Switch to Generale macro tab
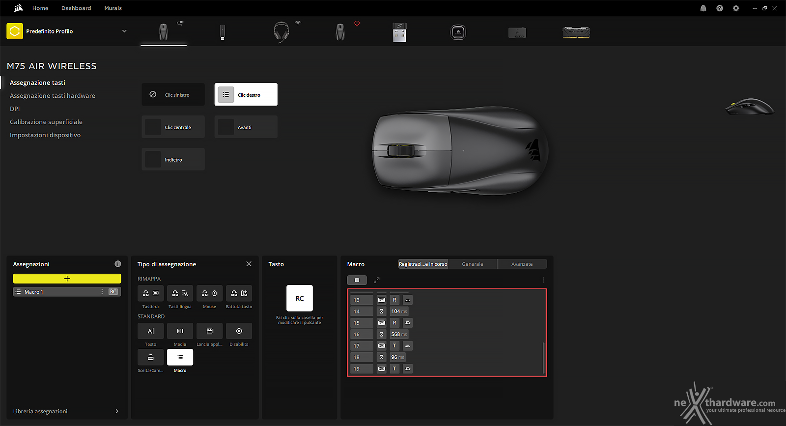 [473, 264]
